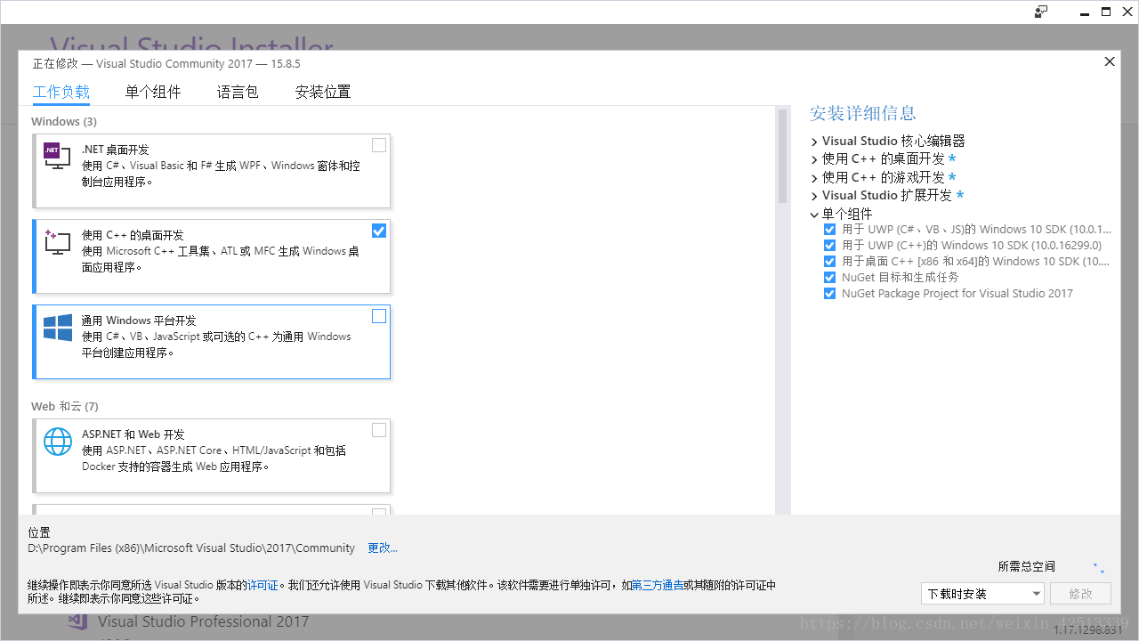Viewport: 1139px width, 641px height.
Task: Click the 更改... location link
Action: 383,548
